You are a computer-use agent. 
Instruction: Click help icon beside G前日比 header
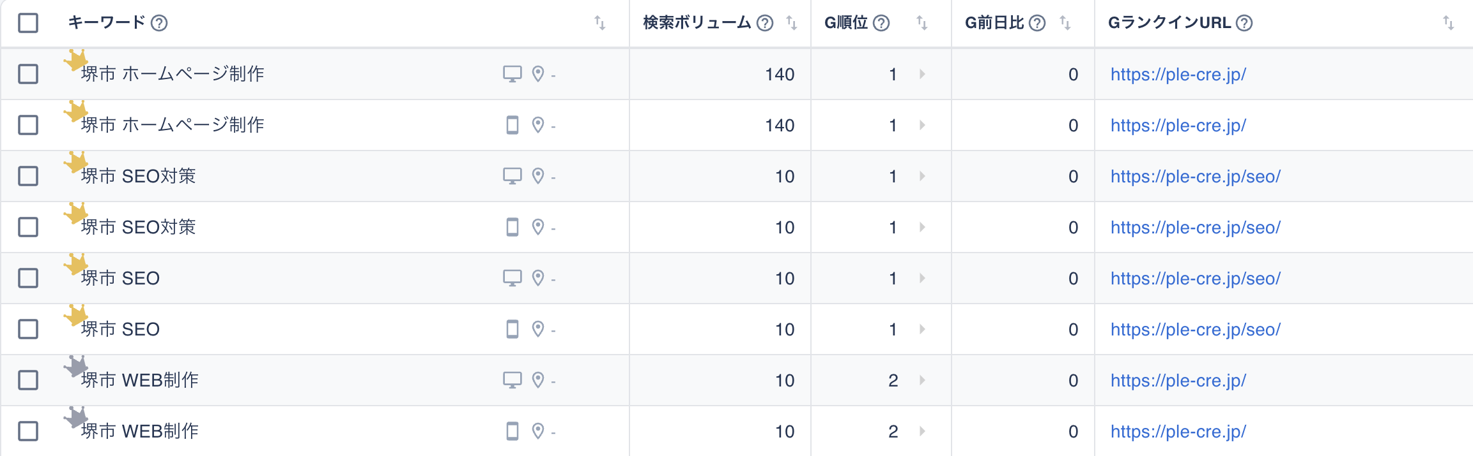[x=1037, y=23]
